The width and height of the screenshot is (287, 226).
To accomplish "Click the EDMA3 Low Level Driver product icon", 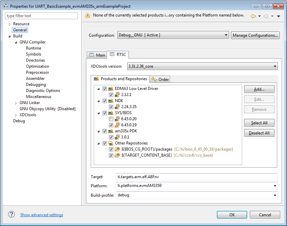I will (111, 89).
